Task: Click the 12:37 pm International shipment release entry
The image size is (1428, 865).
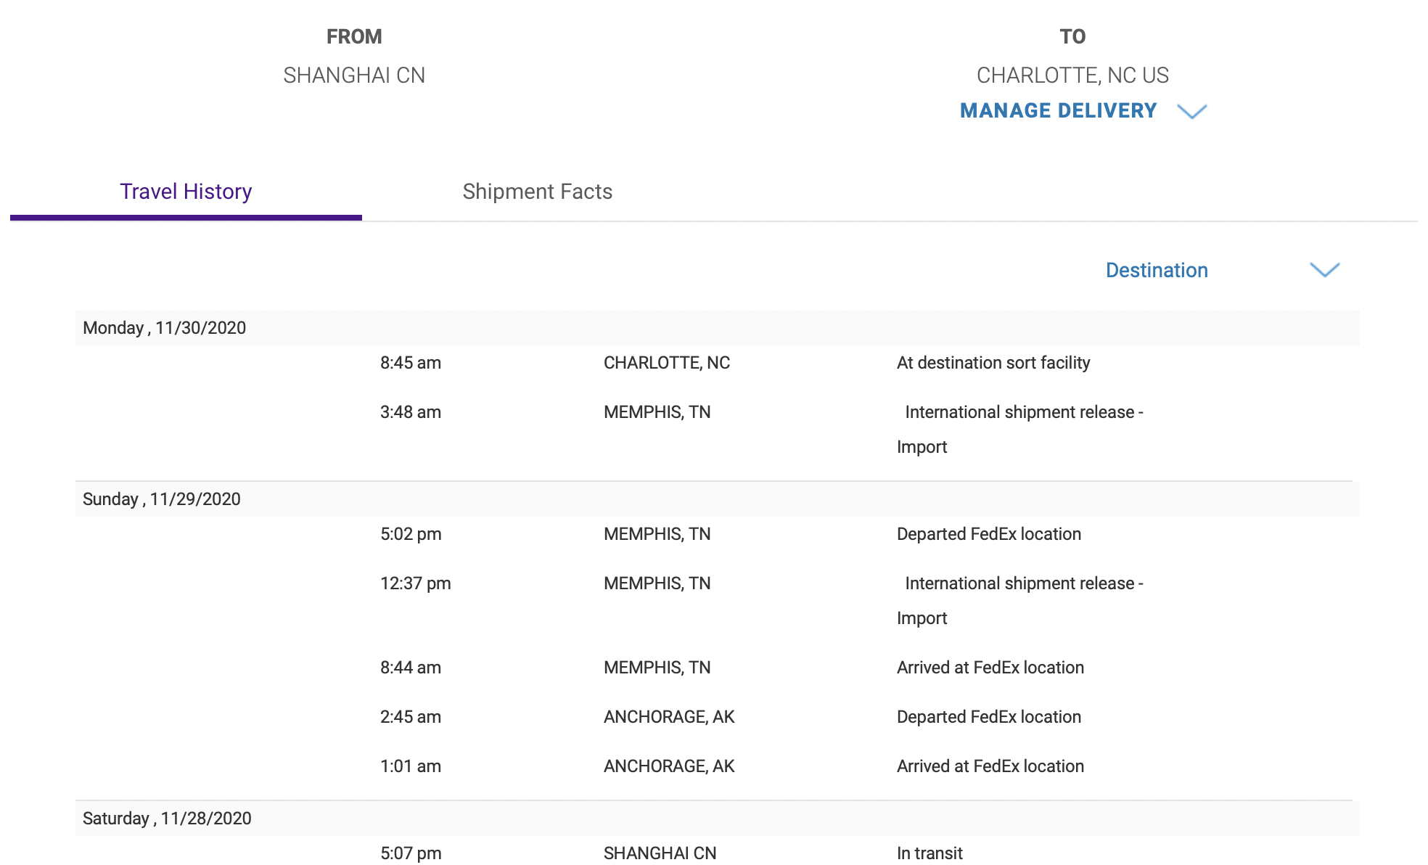Action: pyautogui.click(x=1023, y=583)
